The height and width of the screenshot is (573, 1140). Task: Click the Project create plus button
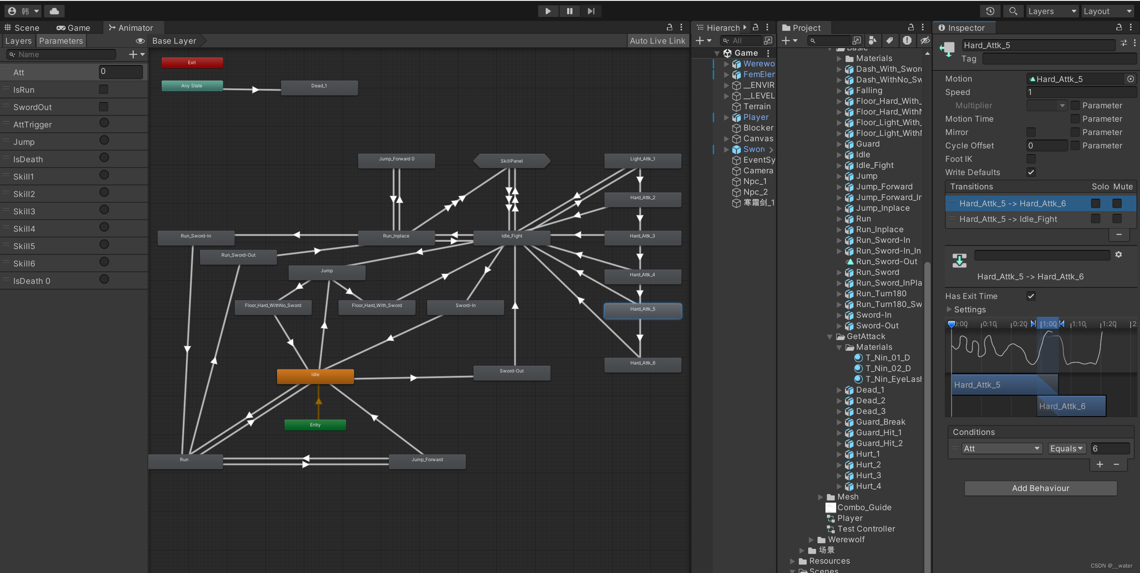[786, 41]
